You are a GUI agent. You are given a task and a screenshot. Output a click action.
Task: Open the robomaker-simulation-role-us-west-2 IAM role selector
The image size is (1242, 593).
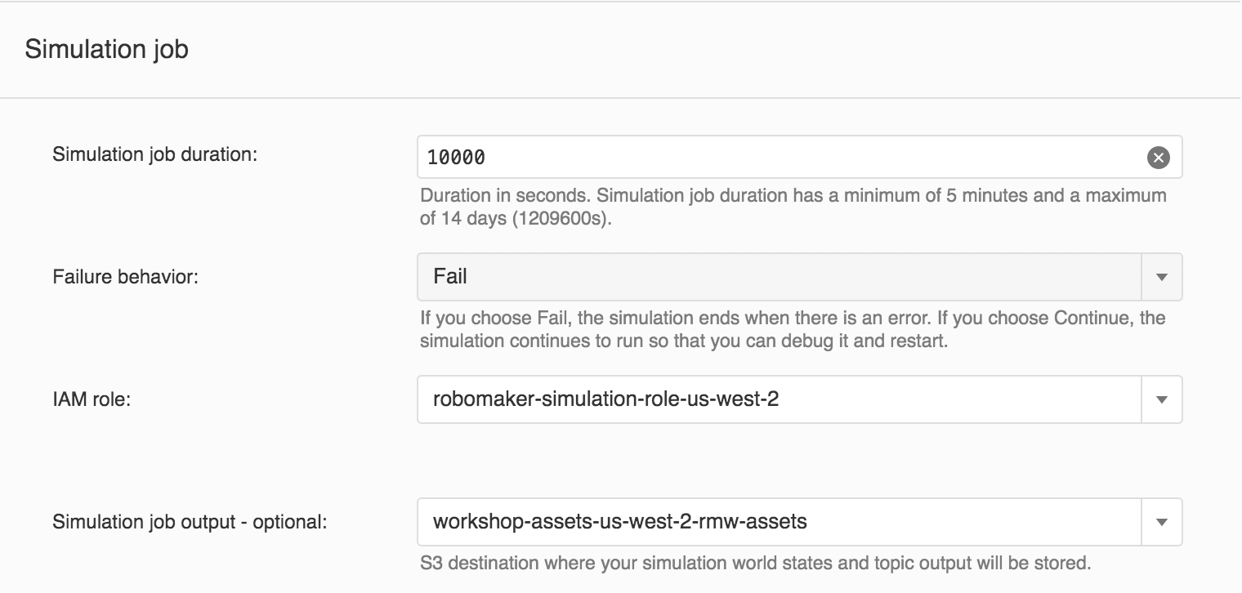tap(799, 399)
